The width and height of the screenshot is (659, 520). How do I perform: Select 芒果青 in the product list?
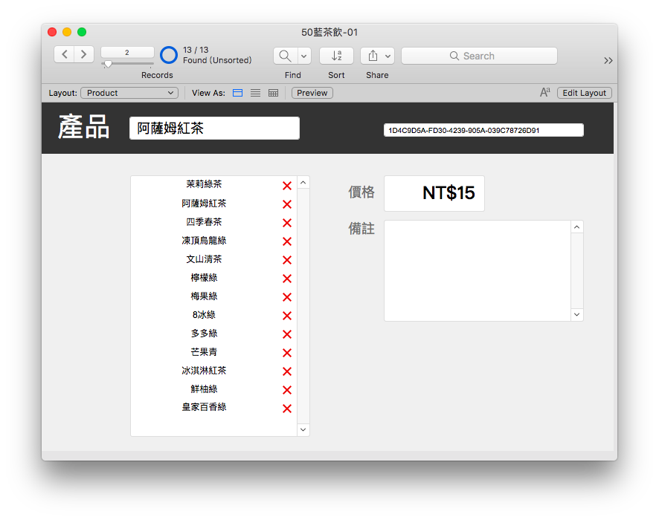pos(204,352)
